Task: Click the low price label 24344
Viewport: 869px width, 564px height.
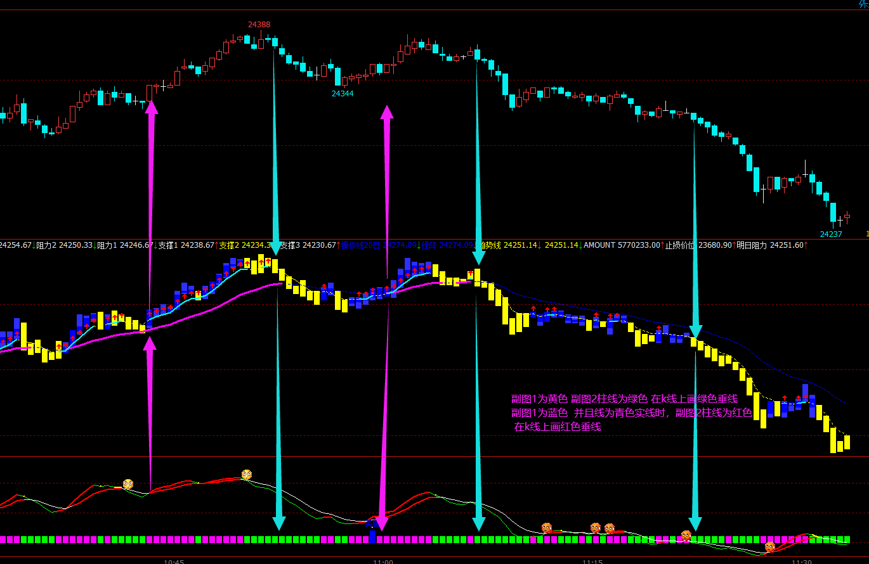Action: coord(343,93)
